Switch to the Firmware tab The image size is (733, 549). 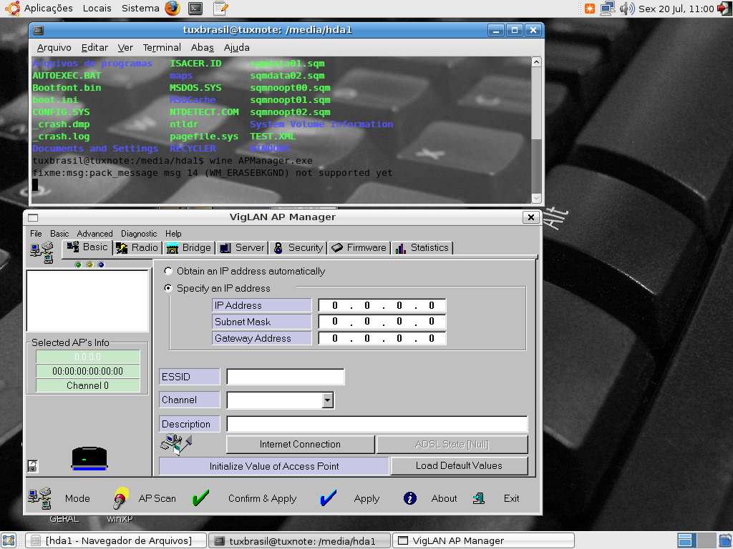359,248
